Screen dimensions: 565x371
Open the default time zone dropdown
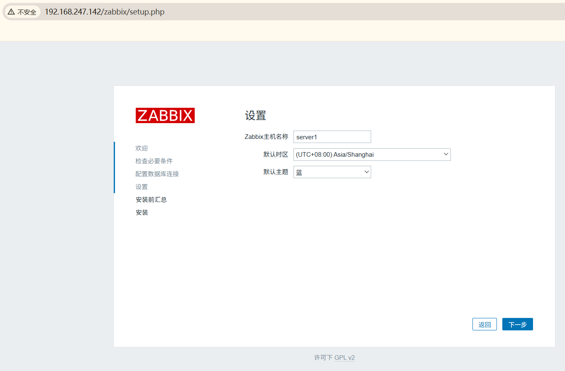pos(372,155)
